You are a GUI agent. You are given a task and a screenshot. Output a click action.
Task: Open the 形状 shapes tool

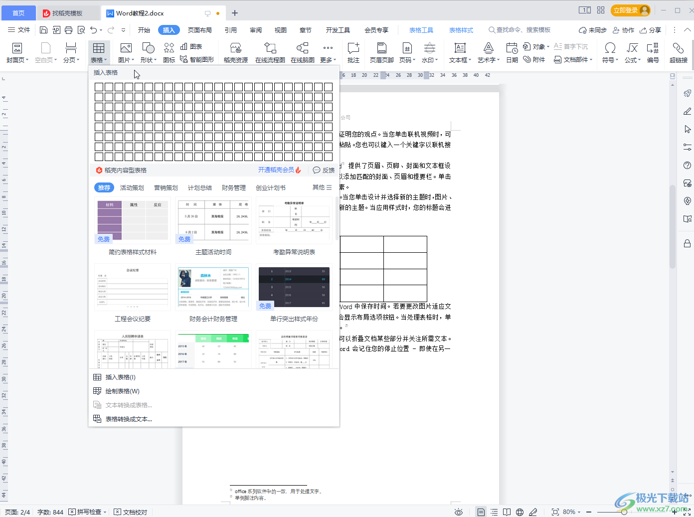click(x=148, y=53)
